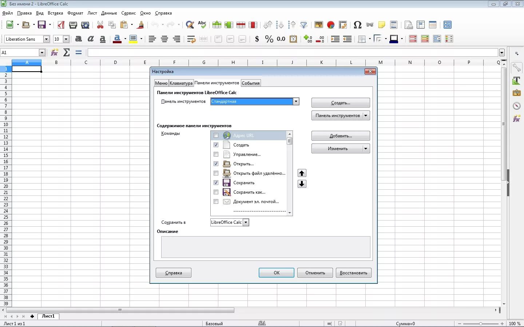Screen dimensions: 524x327
Task: Open the Изменить button dropdown
Action: click(x=366, y=148)
